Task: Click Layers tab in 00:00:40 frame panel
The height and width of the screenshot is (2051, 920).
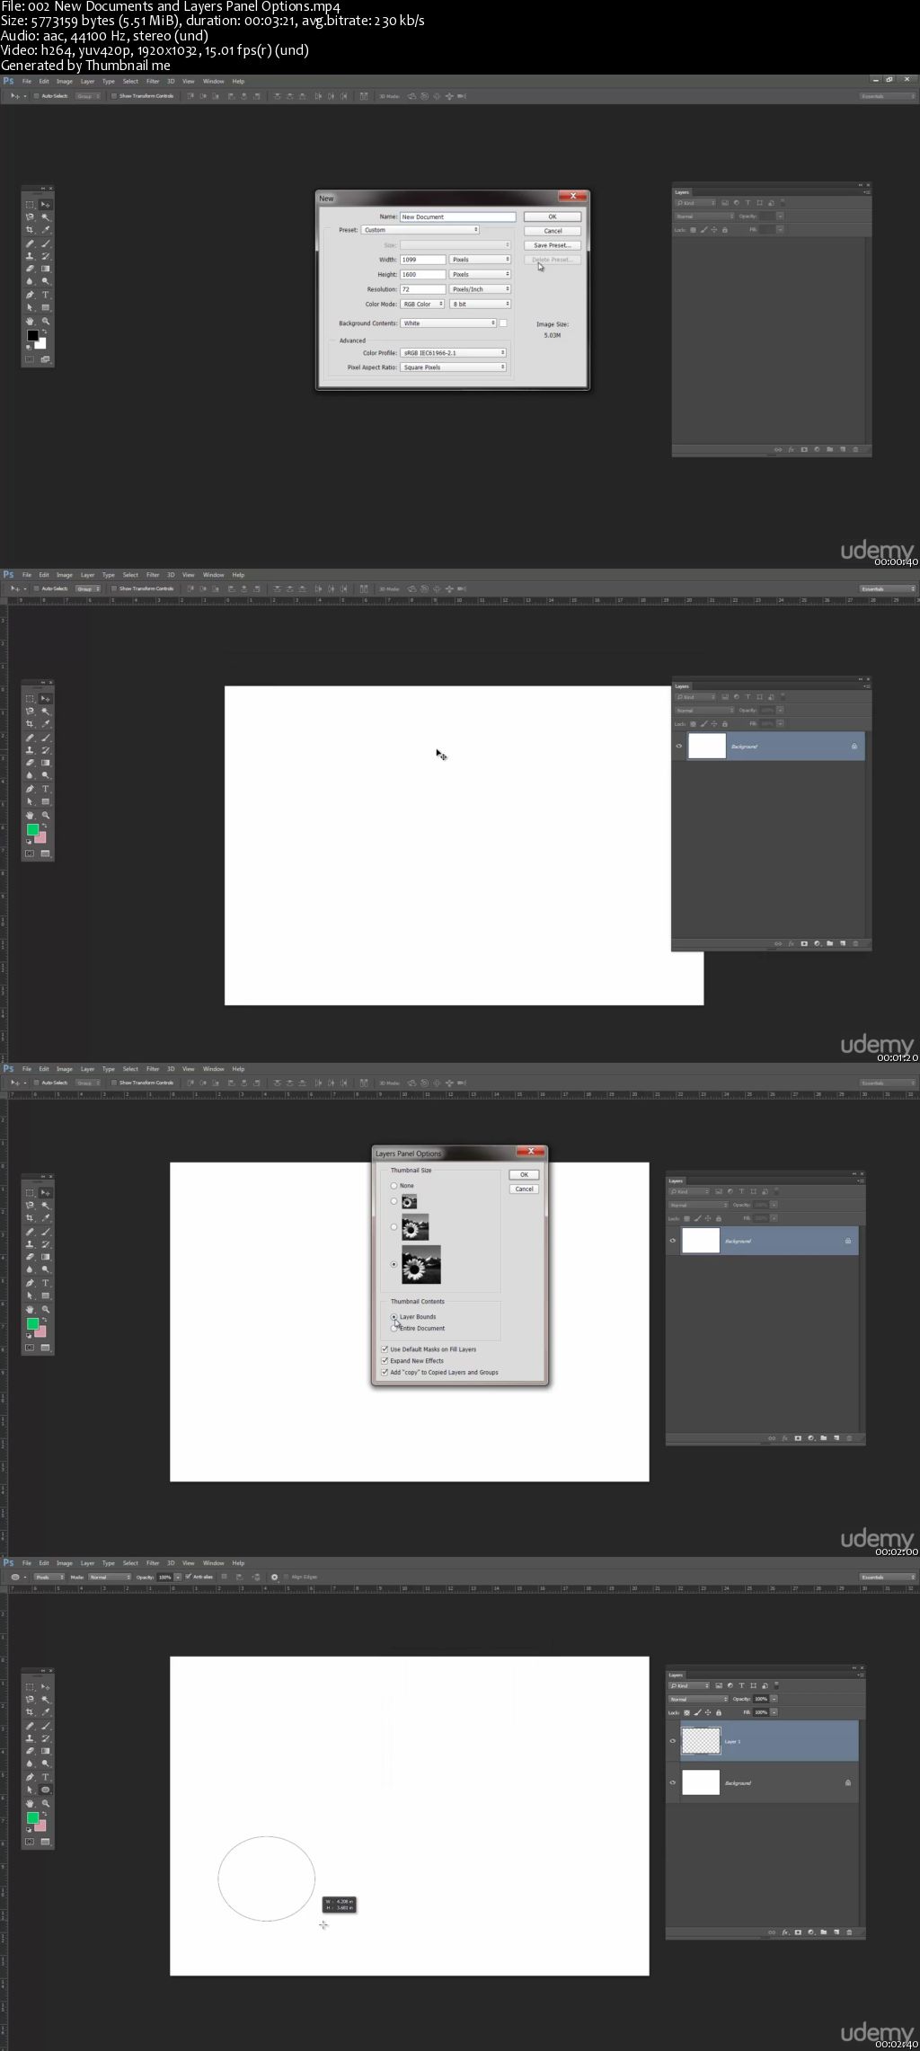Action: pos(682,192)
